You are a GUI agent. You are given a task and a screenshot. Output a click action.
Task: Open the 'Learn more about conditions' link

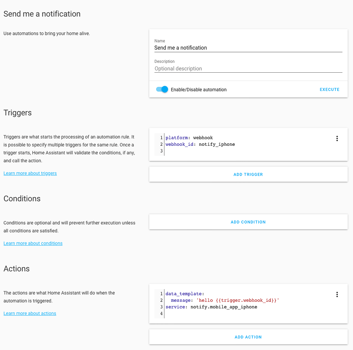(33, 243)
